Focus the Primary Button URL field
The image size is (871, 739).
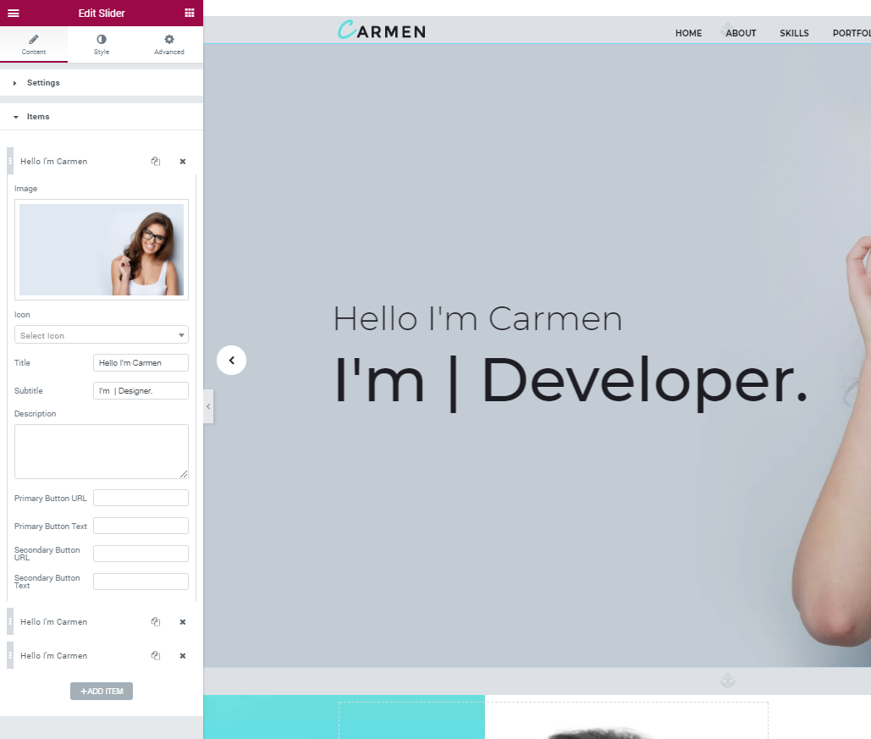pyautogui.click(x=141, y=498)
